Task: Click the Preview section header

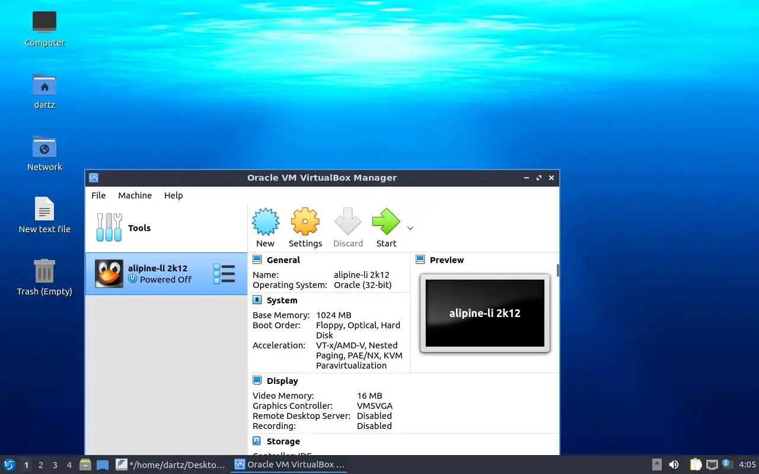Action: coord(447,260)
